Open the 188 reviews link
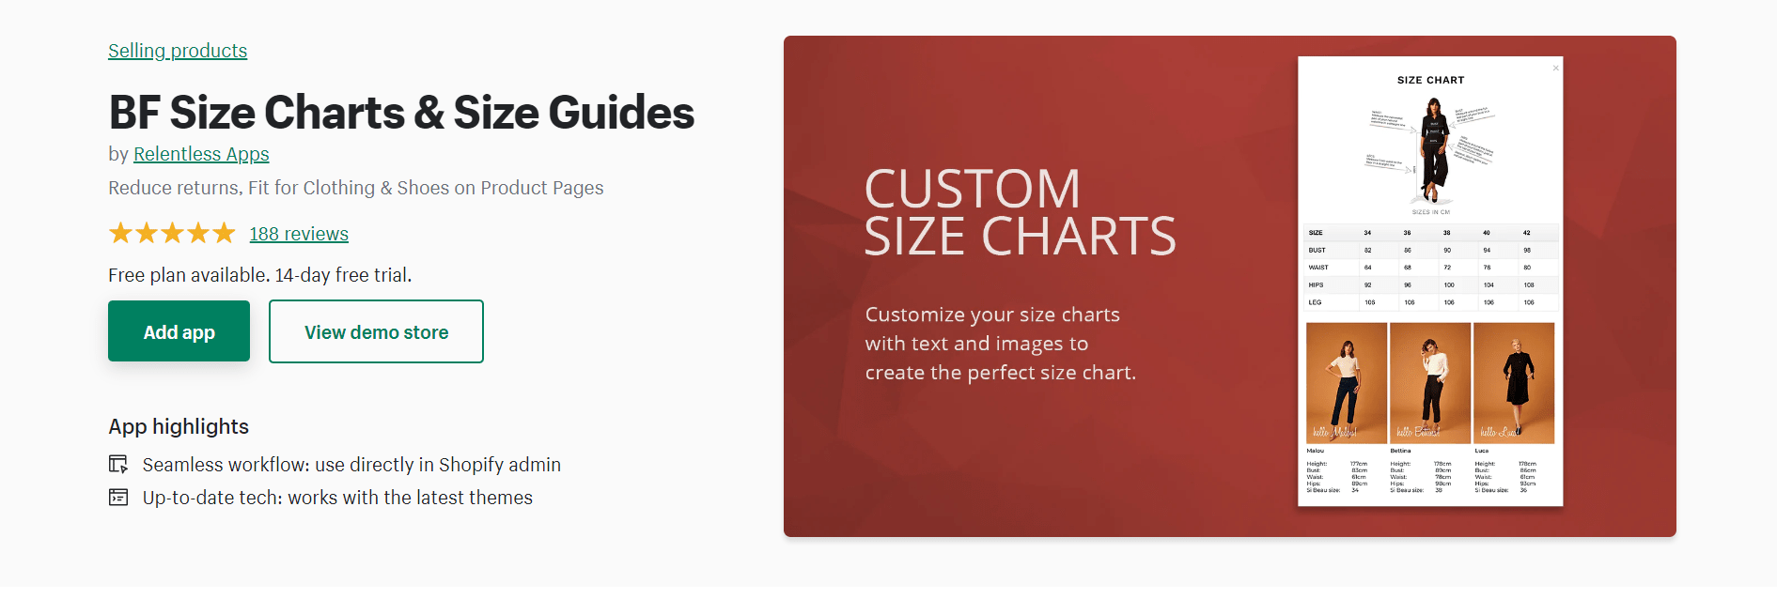This screenshot has height=599, width=1777. [299, 234]
